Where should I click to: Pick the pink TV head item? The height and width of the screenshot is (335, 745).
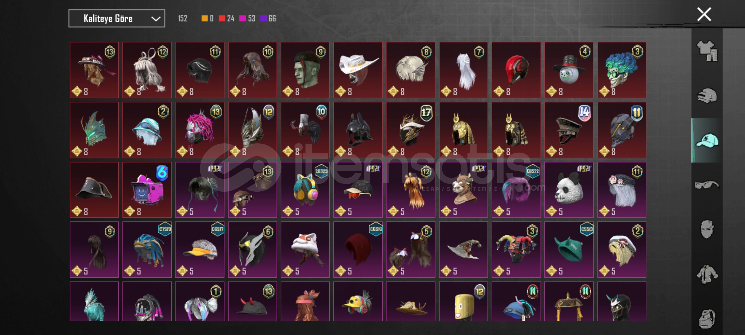[147, 190]
